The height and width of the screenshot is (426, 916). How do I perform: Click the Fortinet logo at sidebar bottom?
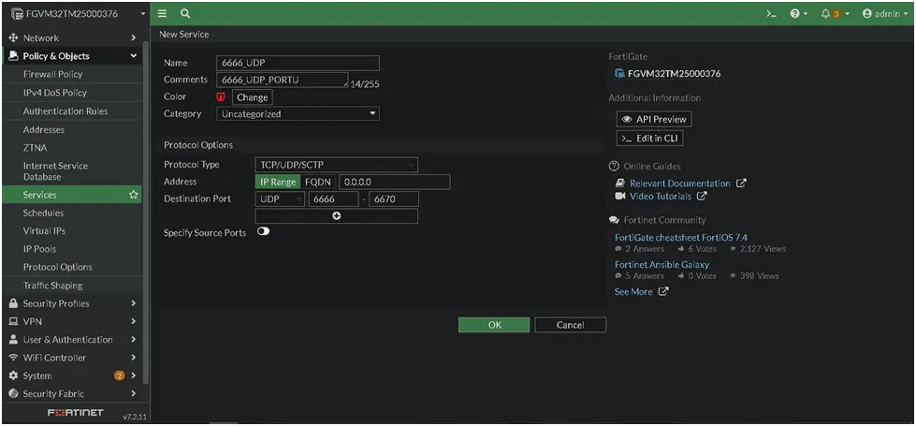pyautogui.click(x=76, y=413)
